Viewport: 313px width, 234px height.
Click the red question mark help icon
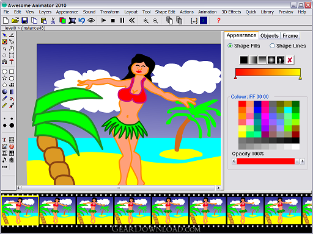(218, 20)
